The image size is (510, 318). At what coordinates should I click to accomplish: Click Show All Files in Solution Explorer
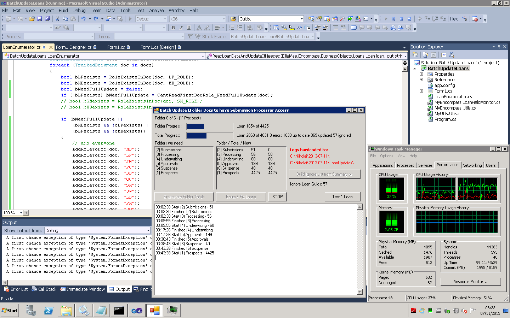point(426,55)
